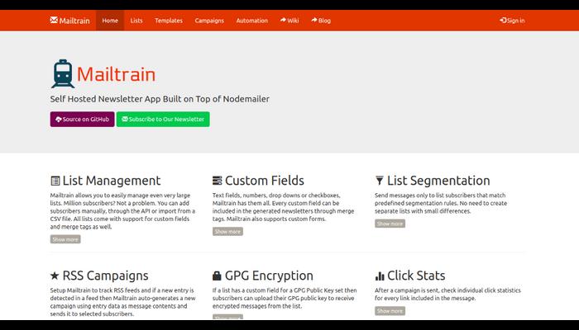The image size is (579, 330).
Task: Expand Custom Fields with Show more
Action: pos(227,232)
